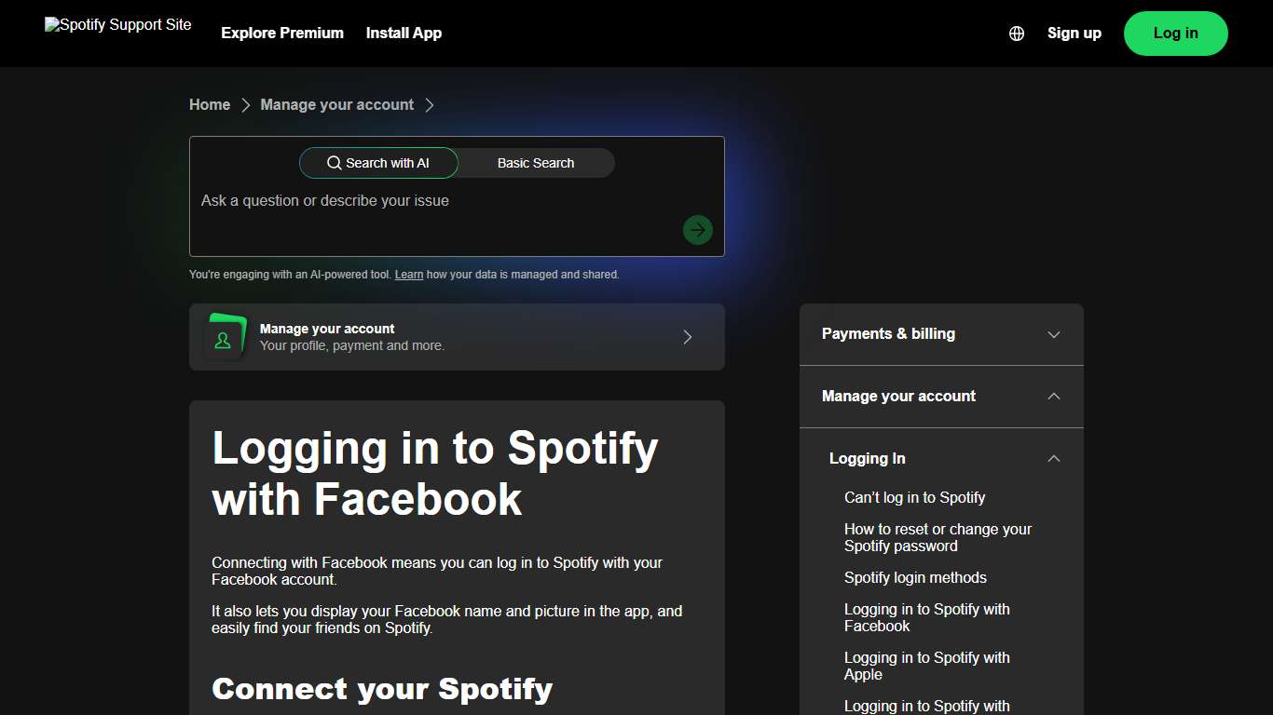Navigate to Home via the breadcrumb
This screenshot has height=715, width=1273.
(x=209, y=104)
